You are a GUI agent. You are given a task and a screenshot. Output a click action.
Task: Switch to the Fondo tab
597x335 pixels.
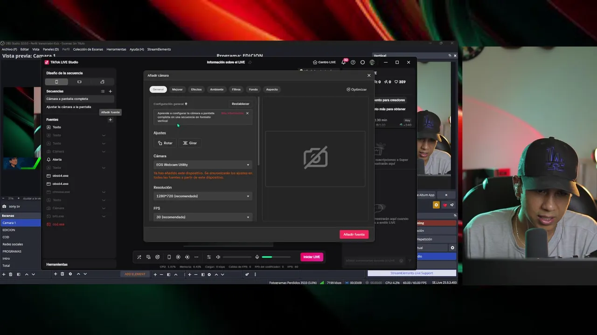pyautogui.click(x=253, y=89)
